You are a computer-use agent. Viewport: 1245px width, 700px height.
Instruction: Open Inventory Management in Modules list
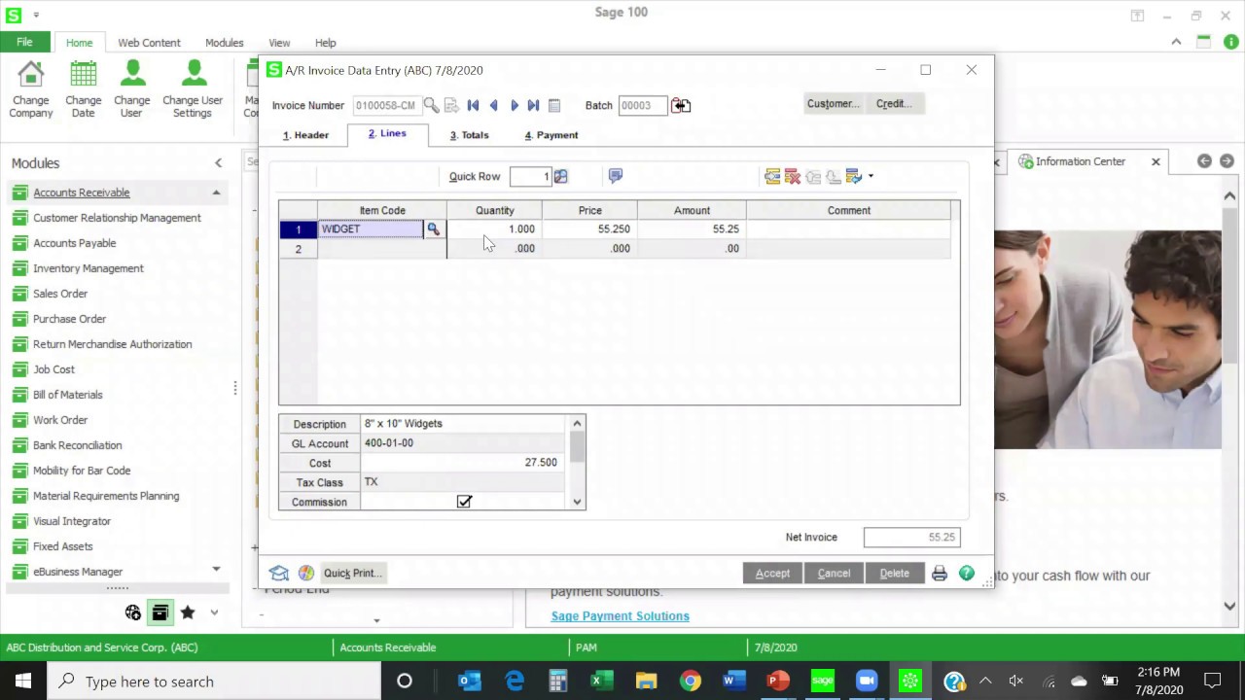point(89,268)
